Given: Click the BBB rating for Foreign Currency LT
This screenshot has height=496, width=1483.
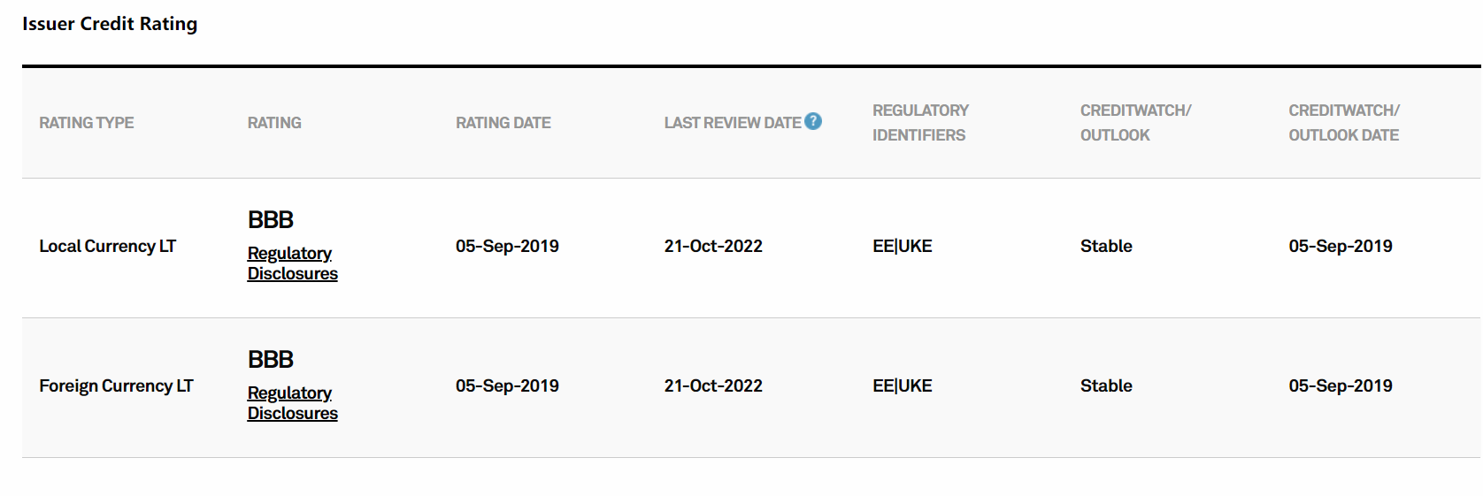Looking at the screenshot, I should coord(271,359).
